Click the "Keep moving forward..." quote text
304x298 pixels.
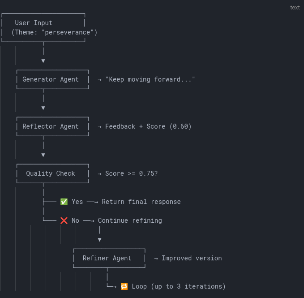(x=150, y=79)
